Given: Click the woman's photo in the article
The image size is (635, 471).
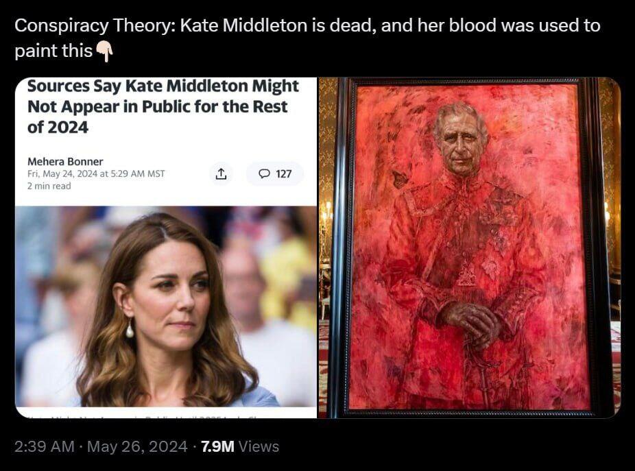Looking at the screenshot, I should (166, 306).
